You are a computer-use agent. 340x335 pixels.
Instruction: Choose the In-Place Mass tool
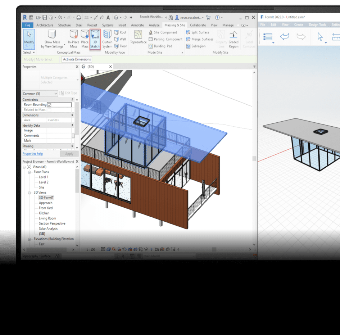73,39
